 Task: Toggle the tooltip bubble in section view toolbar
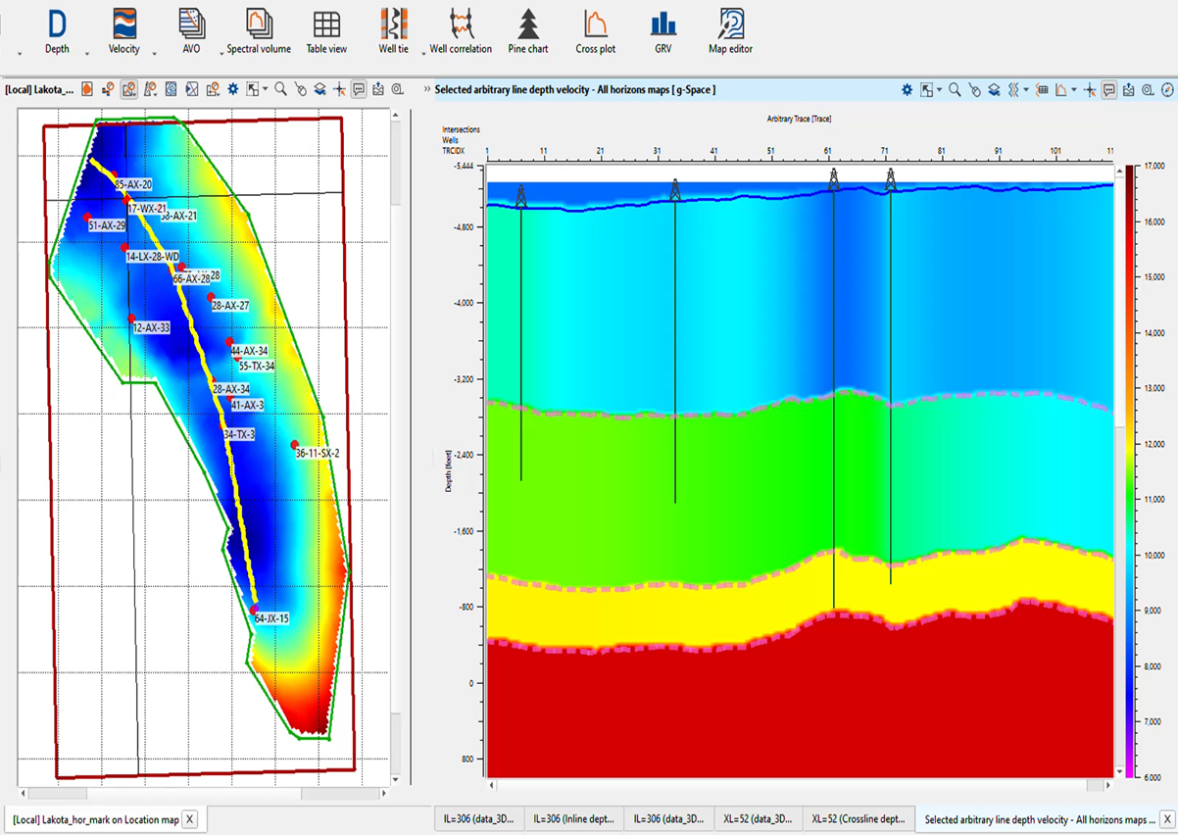click(x=1109, y=89)
